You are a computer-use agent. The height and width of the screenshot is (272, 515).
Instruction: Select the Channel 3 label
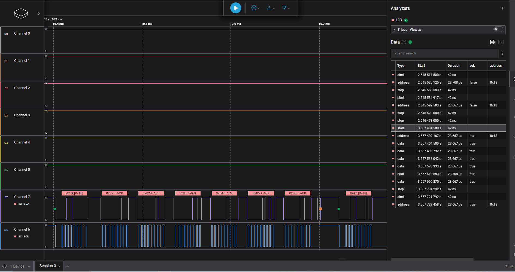coord(22,115)
